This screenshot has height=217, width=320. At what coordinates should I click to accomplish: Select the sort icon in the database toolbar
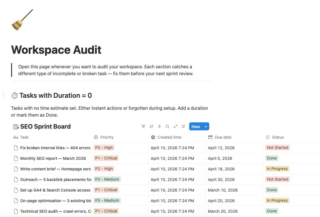151,126
